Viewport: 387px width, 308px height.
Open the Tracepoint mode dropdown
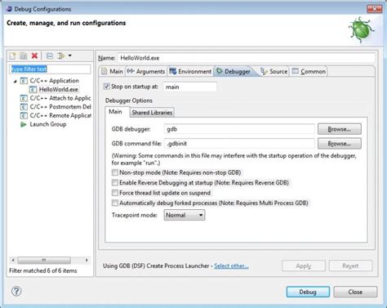click(x=185, y=215)
